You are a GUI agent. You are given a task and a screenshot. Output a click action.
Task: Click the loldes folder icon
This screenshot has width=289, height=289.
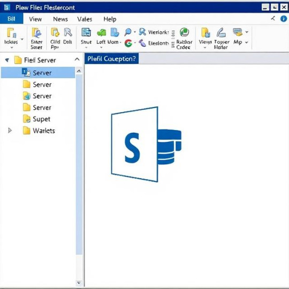(11, 33)
